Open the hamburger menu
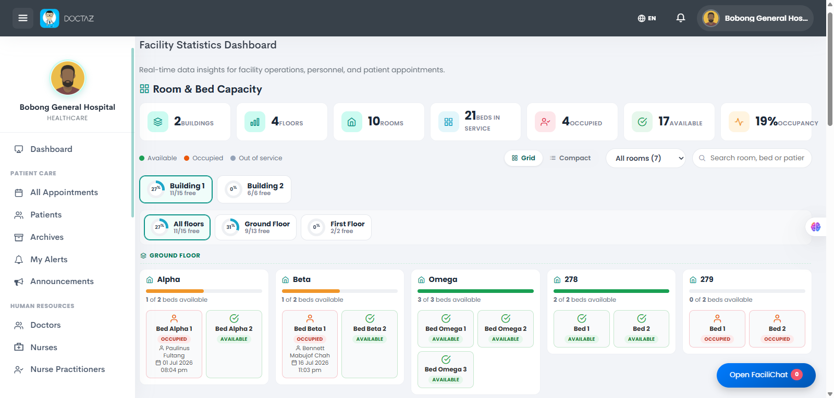The width and height of the screenshot is (834, 398). coord(23,18)
